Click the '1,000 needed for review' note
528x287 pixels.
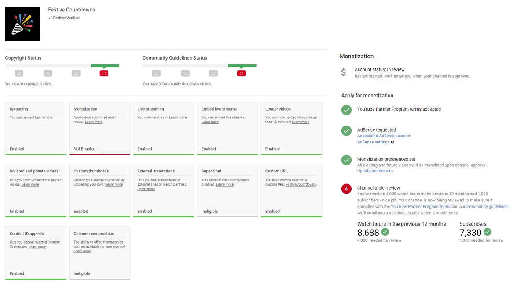481,240
